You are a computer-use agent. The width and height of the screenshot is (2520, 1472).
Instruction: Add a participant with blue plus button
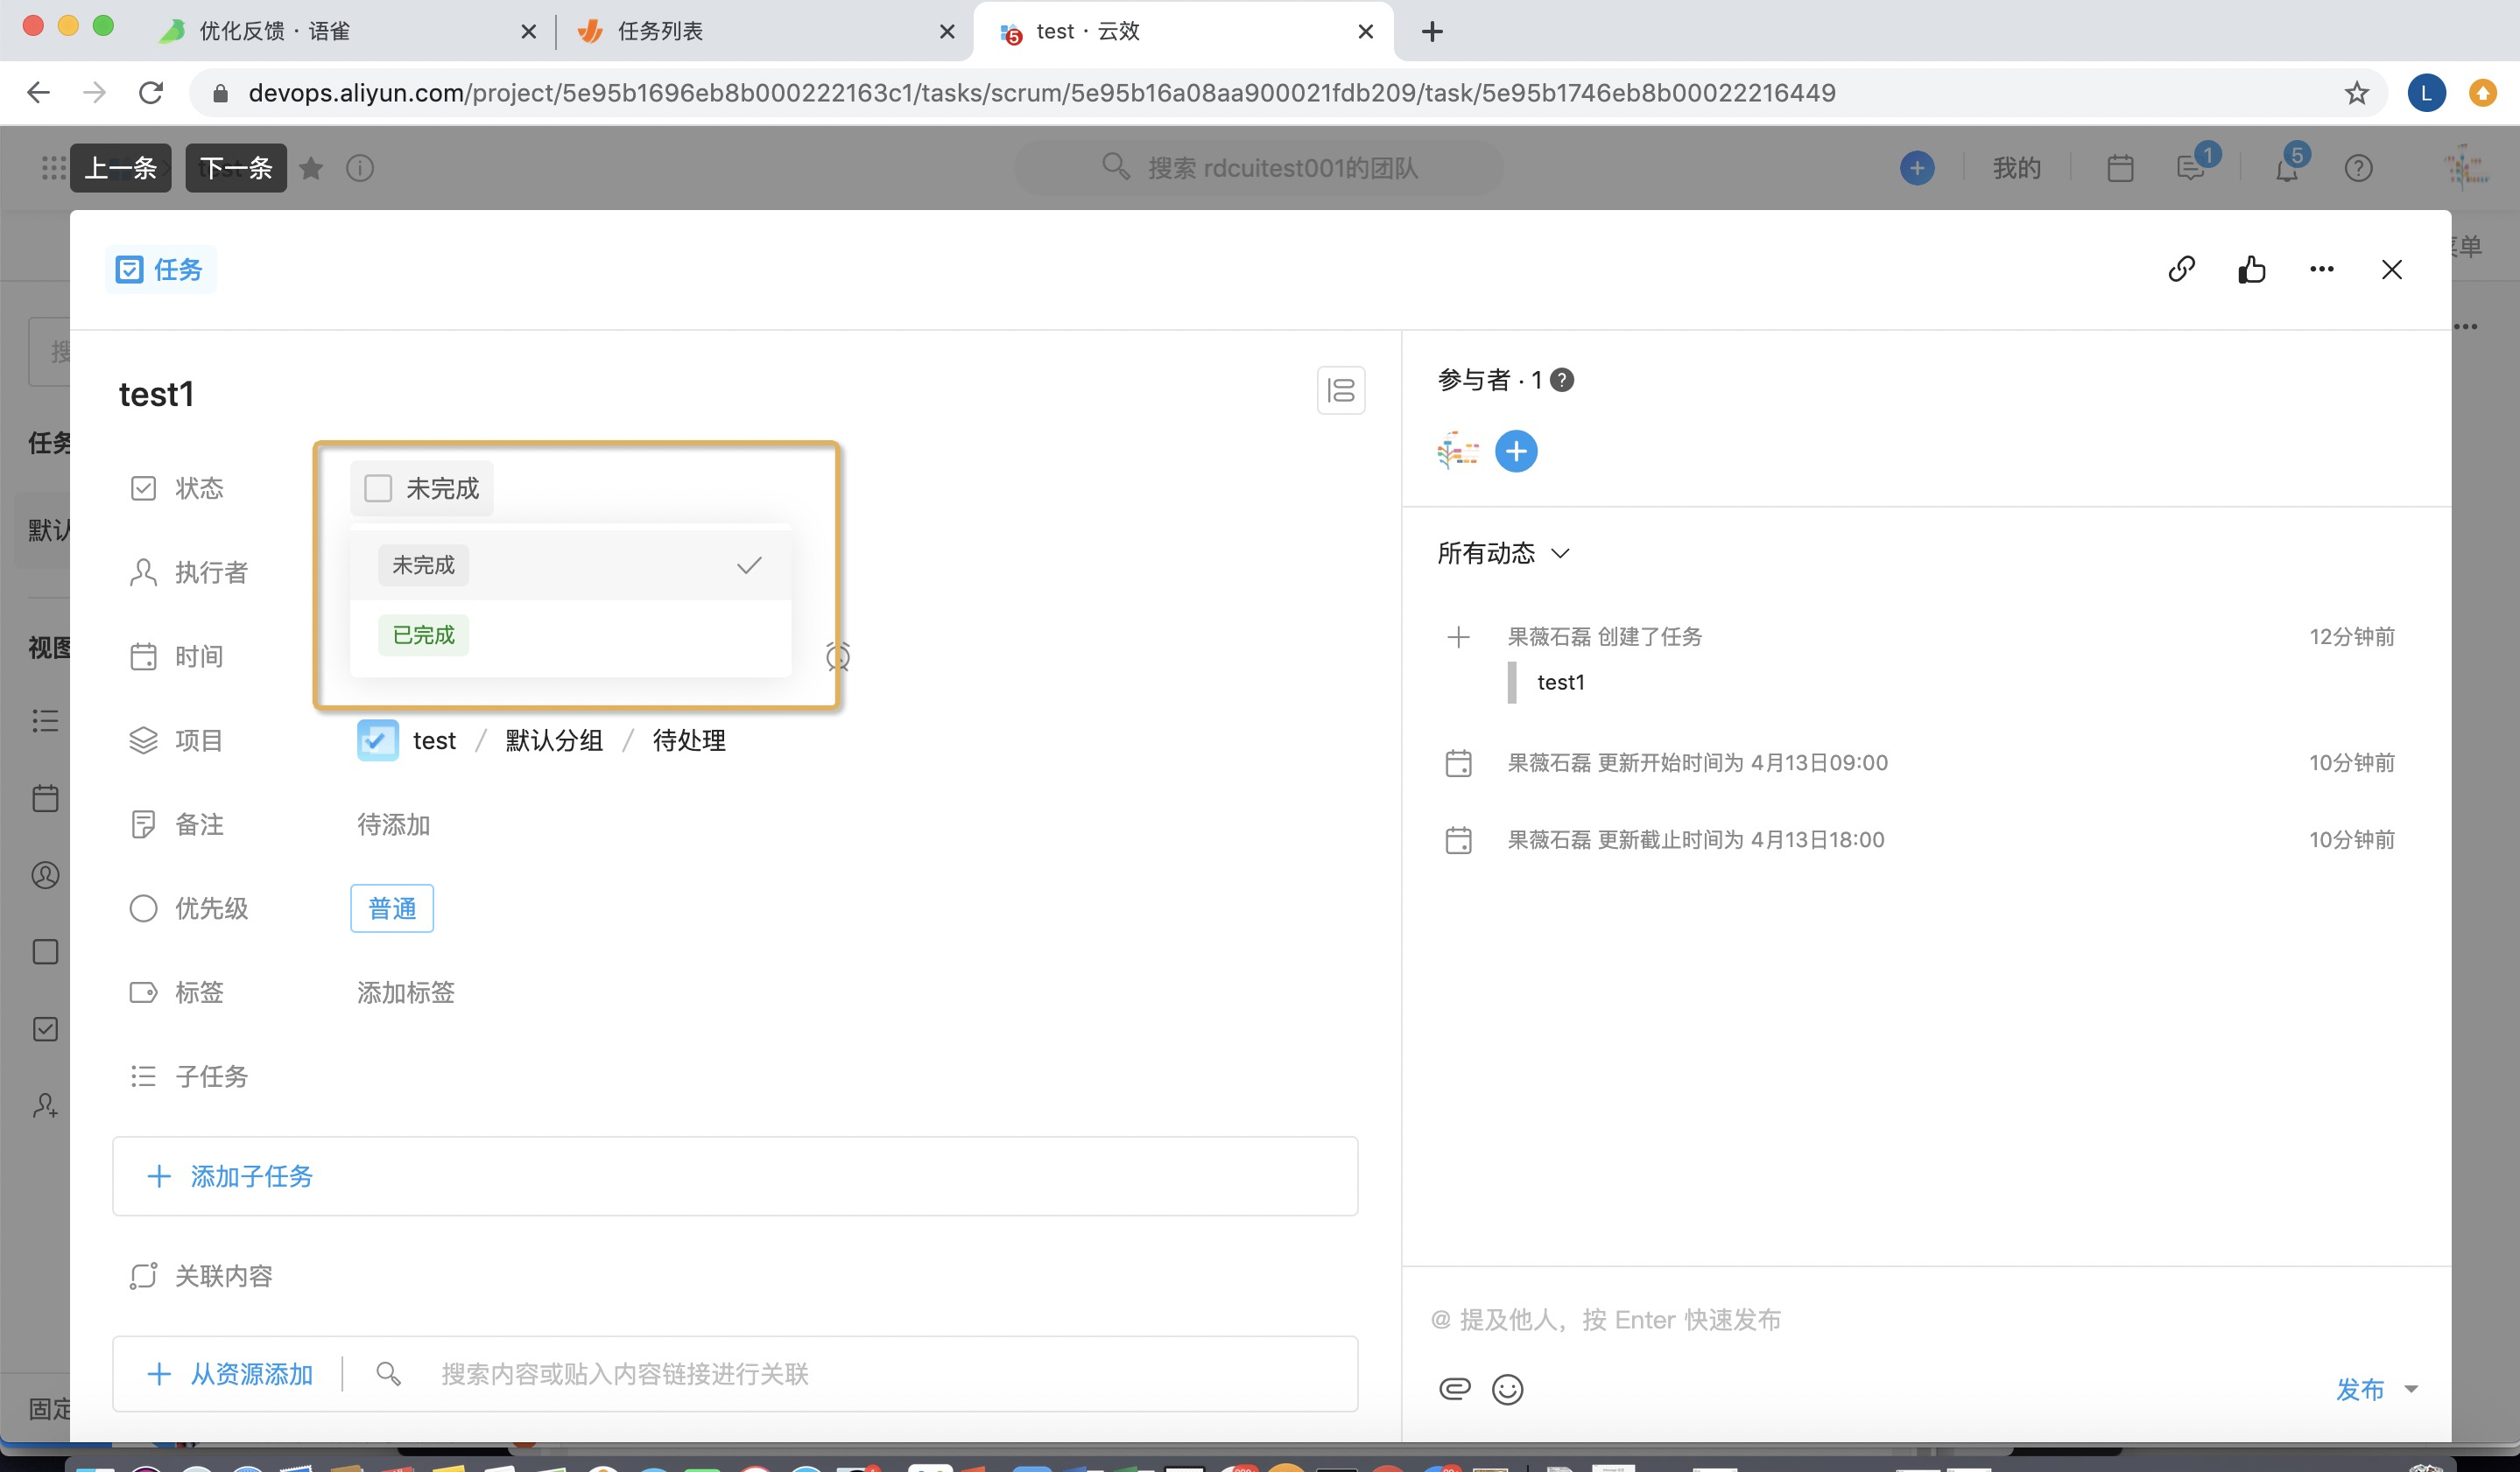coord(1516,452)
